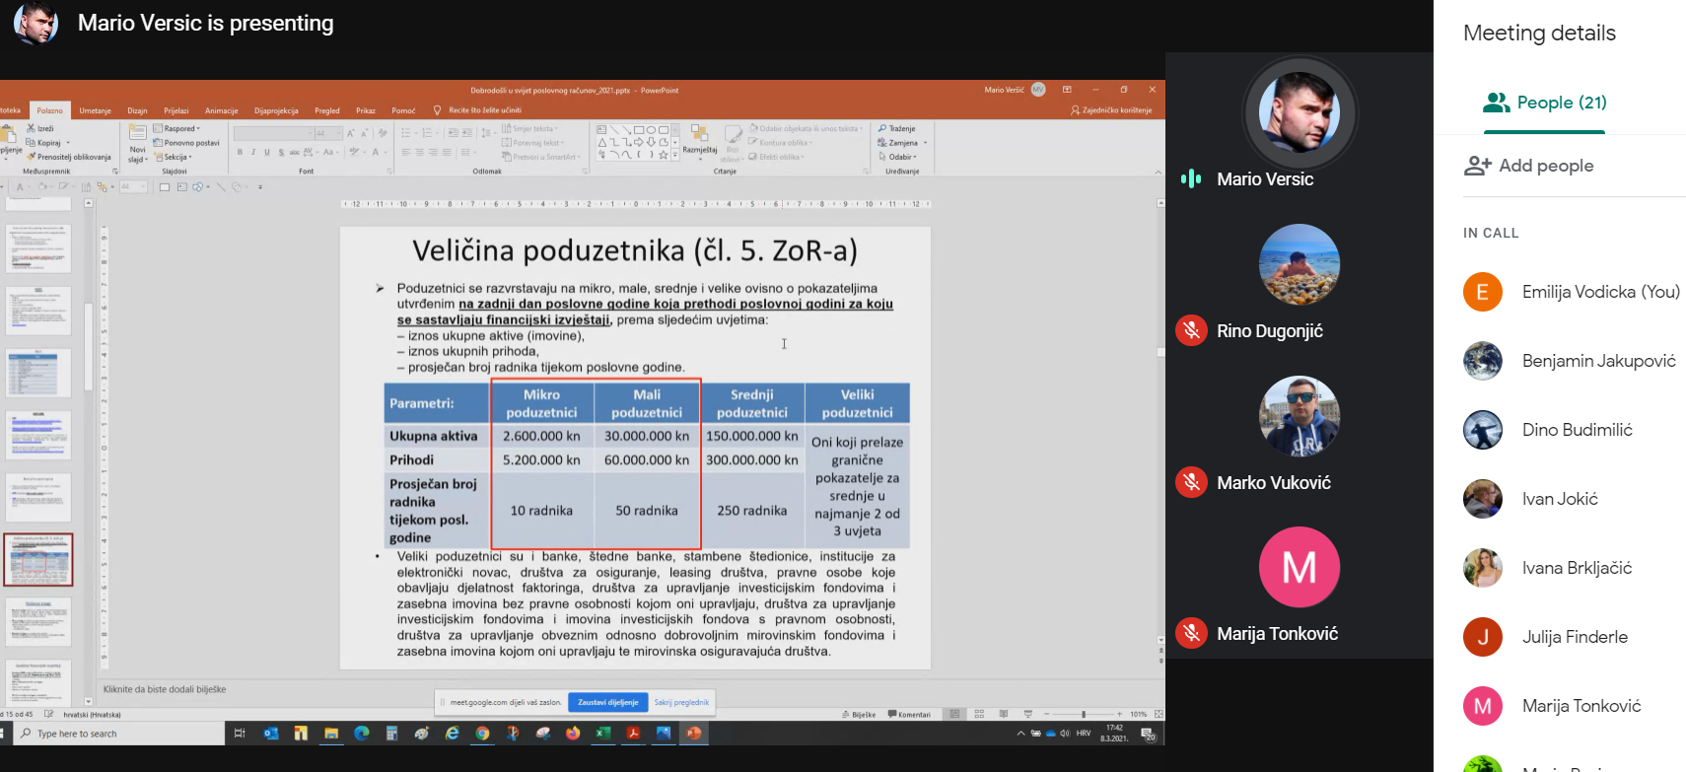Switch to slide sorter view

pos(979,714)
